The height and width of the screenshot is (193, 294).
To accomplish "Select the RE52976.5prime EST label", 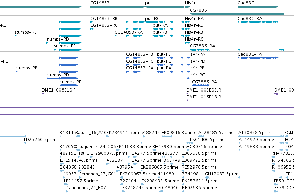I will pyautogui.click(x=199, y=168).
